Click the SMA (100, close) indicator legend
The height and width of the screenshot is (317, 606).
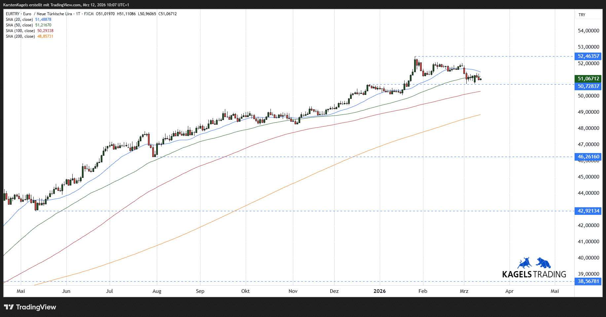pyautogui.click(x=29, y=31)
